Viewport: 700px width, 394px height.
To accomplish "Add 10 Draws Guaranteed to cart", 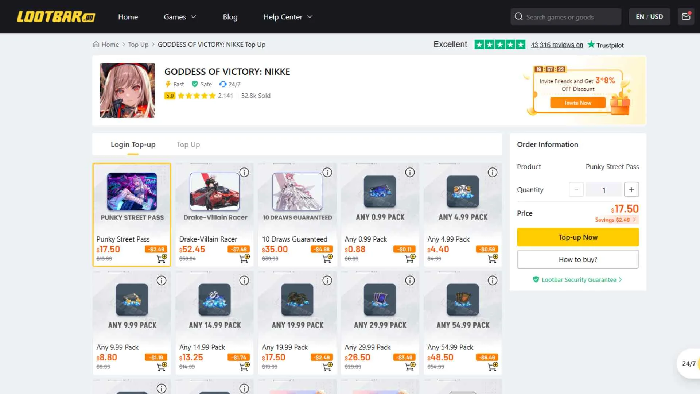I will (x=327, y=259).
